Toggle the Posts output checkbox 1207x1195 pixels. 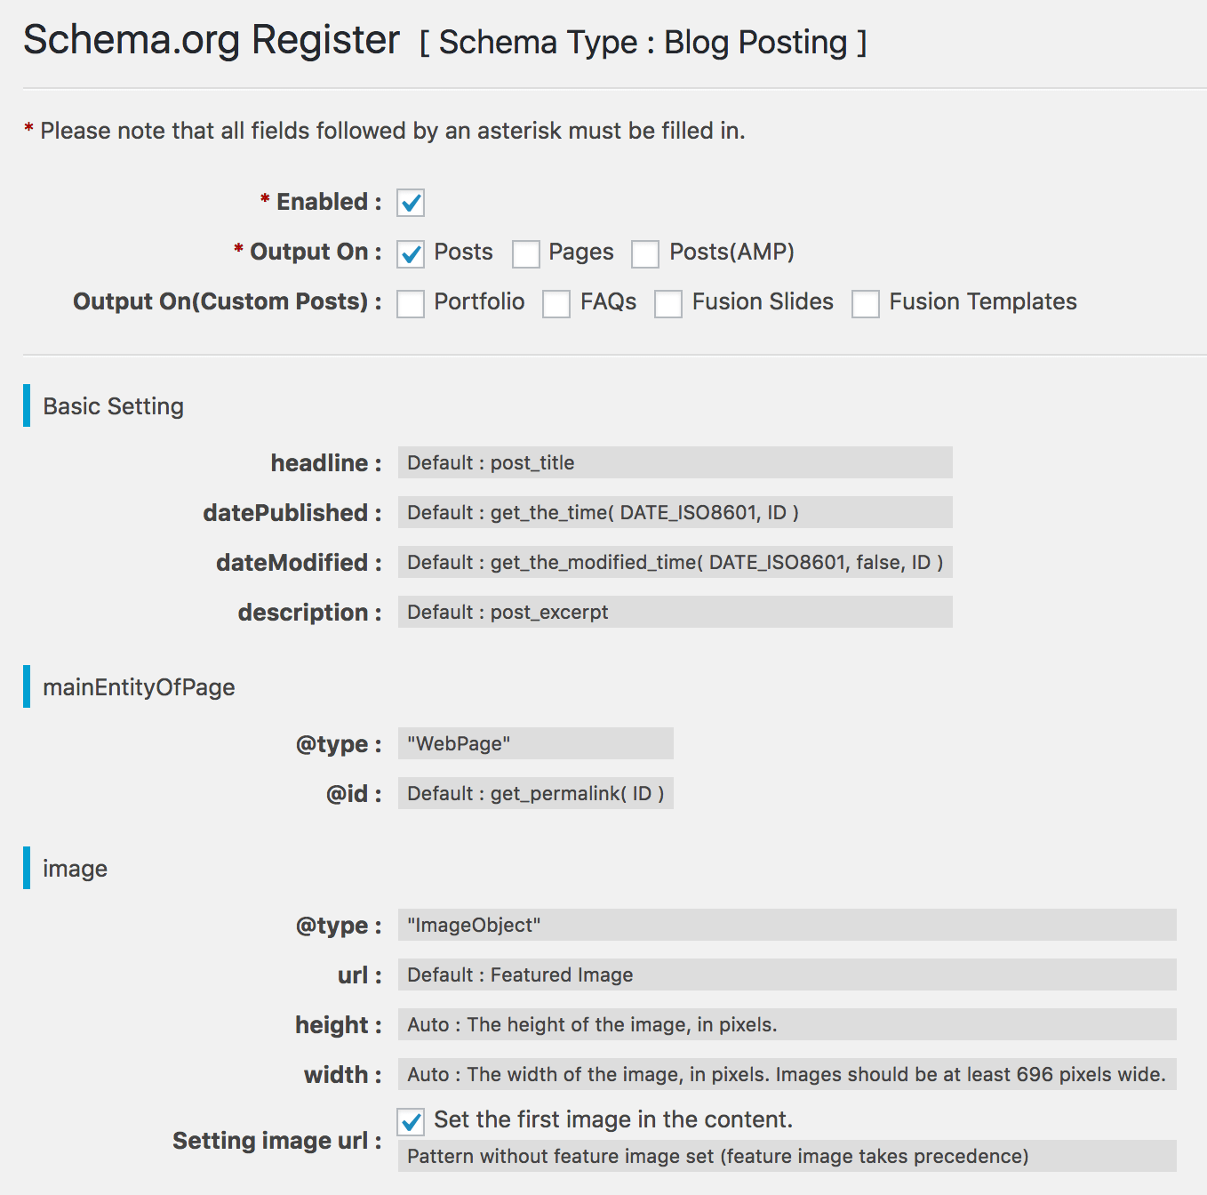(x=411, y=253)
